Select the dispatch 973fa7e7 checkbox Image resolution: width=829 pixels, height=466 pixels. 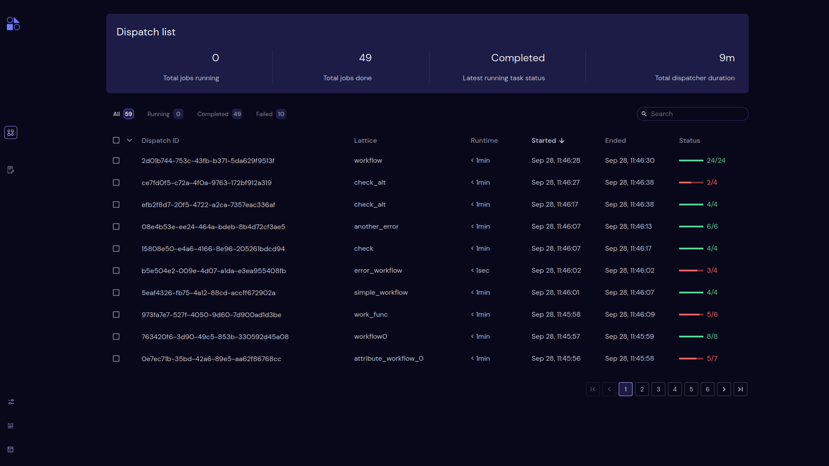click(x=116, y=315)
